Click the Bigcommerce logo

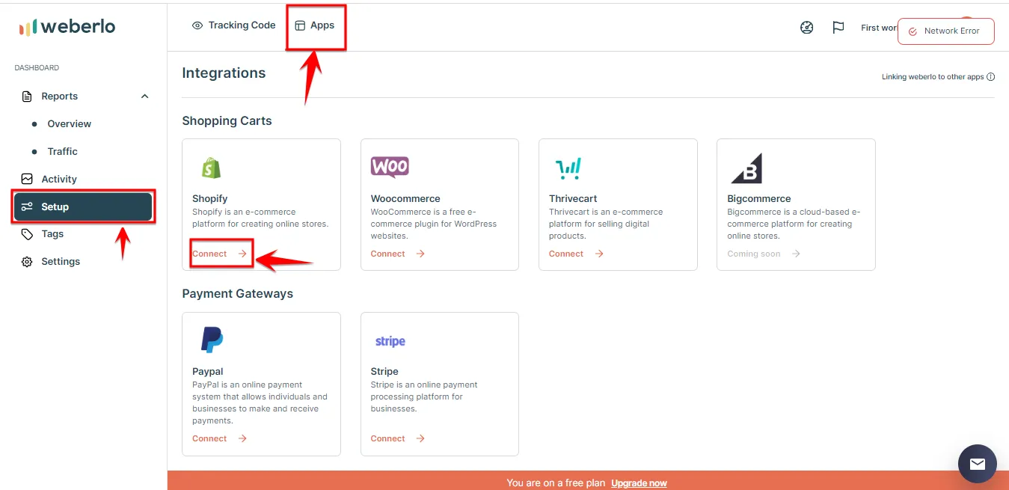pyautogui.click(x=746, y=168)
